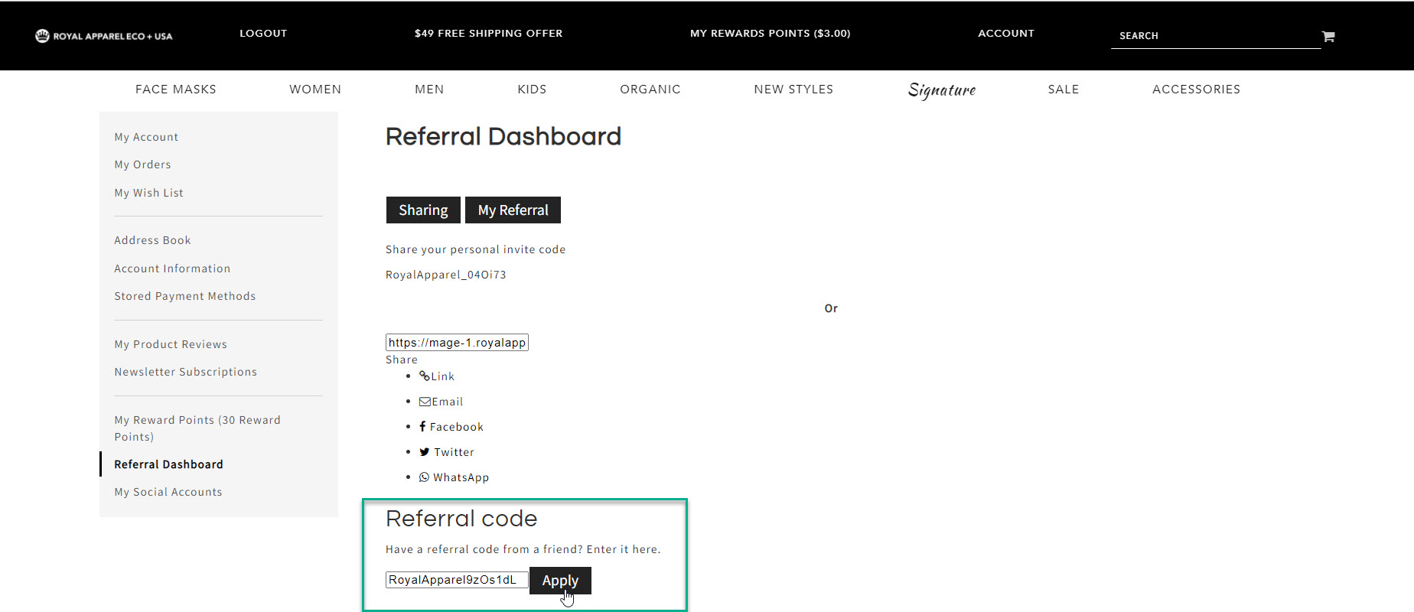Open My Reward Points (30 Reward Points)

(x=197, y=428)
